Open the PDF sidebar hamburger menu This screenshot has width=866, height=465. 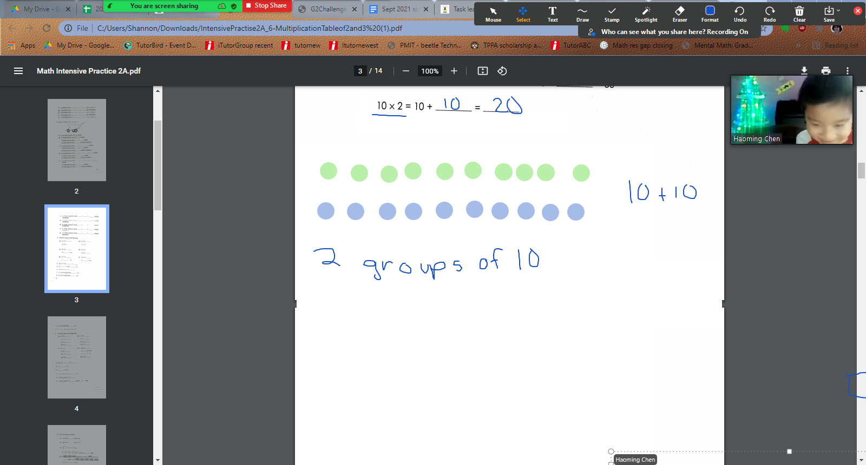tap(18, 71)
